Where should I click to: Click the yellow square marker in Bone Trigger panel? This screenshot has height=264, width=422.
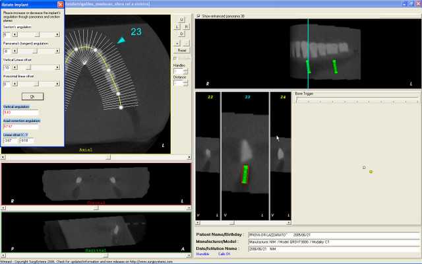click(x=371, y=172)
